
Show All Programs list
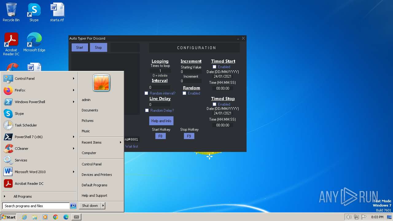[39, 196]
